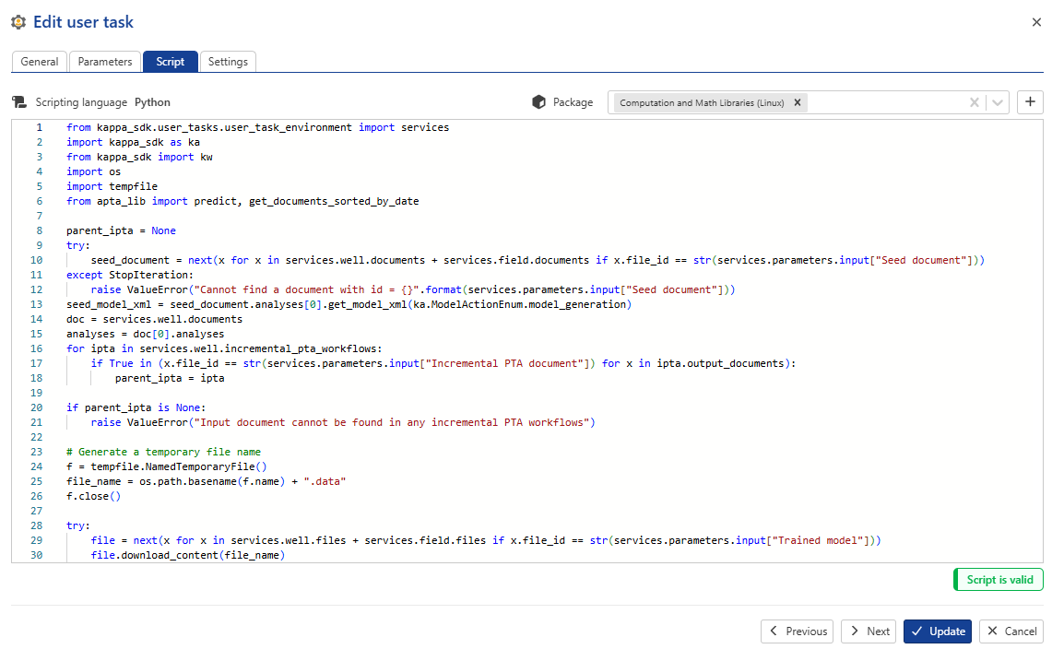Click the gear icon beside Edit user task
The width and height of the screenshot is (1052, 649).
[x=18, y=22]
